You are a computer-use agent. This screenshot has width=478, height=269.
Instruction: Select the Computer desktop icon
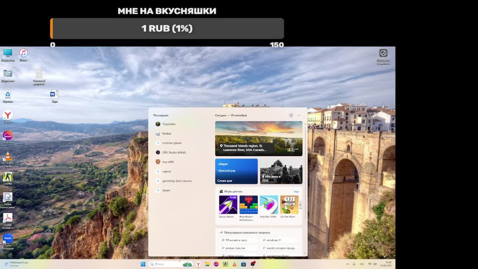coord(7,55)
